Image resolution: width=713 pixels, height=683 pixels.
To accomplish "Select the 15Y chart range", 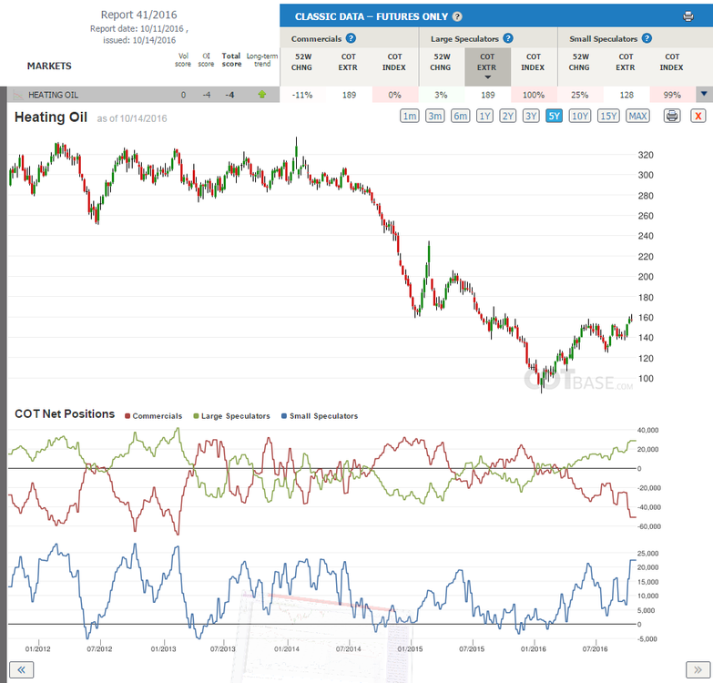I will [608, 116].
